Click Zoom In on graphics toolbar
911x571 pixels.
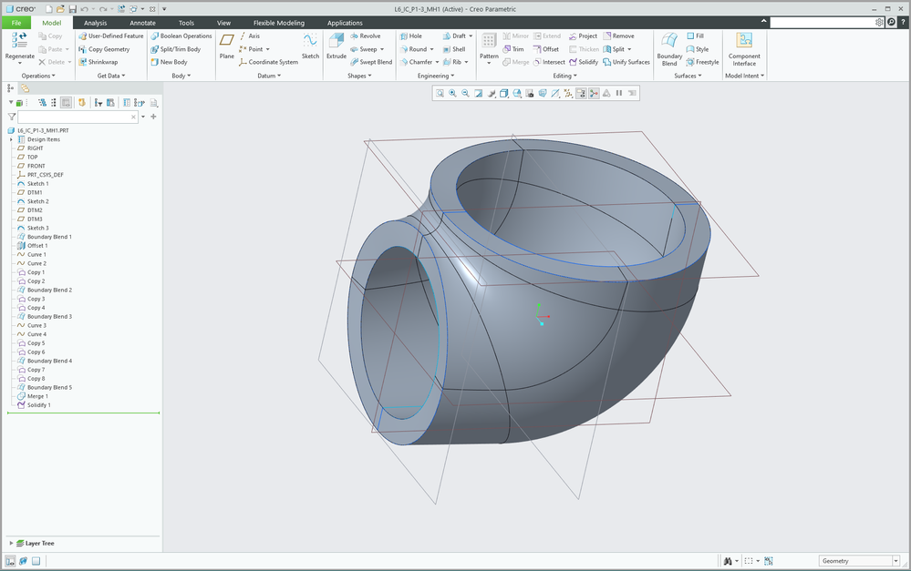click(x=452, y=93)
